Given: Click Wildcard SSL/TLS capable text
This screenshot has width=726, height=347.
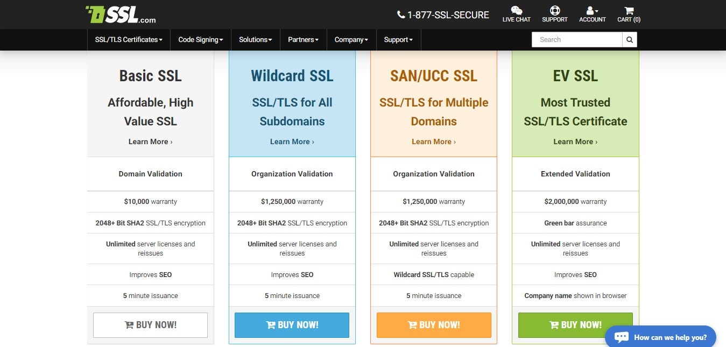Looking at the screenshot, I should pos(434,274).
